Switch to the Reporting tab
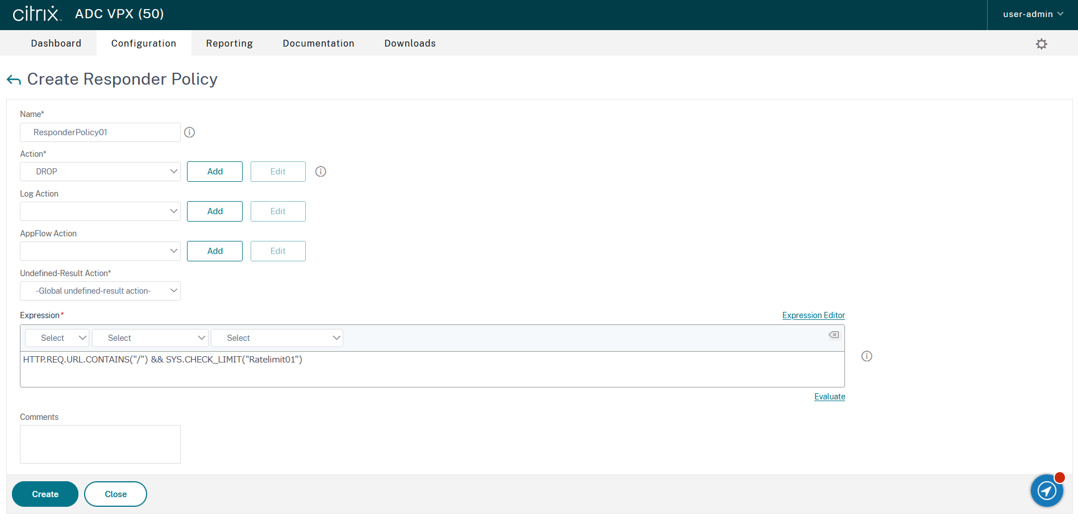Image resolution: width=1078 pixels, height=521 pixels. [x=230, y=43]
